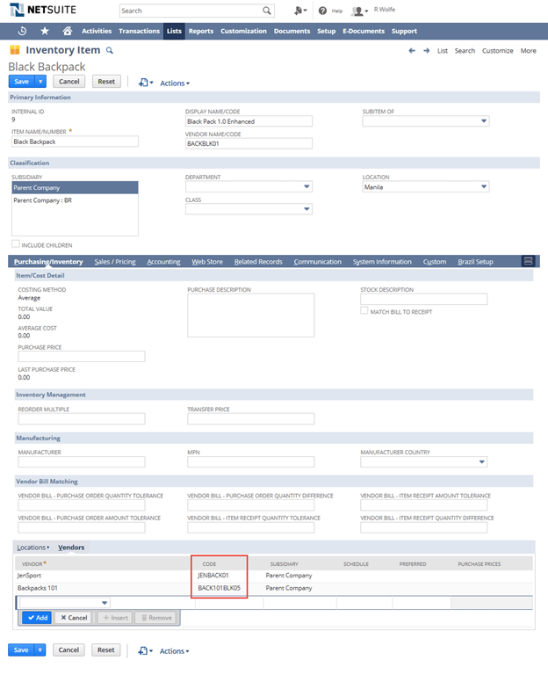Expand the top Save button arrow
The width and height of the screenshot is (548, 682).
40,82
